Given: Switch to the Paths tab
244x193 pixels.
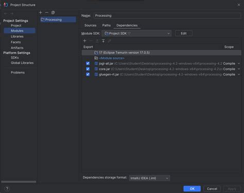Looking at the screenshot, I should coord(107,25).
